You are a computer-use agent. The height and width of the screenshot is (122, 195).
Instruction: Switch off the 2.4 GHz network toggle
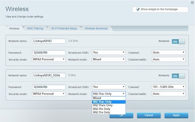click(x=178, y=42)
